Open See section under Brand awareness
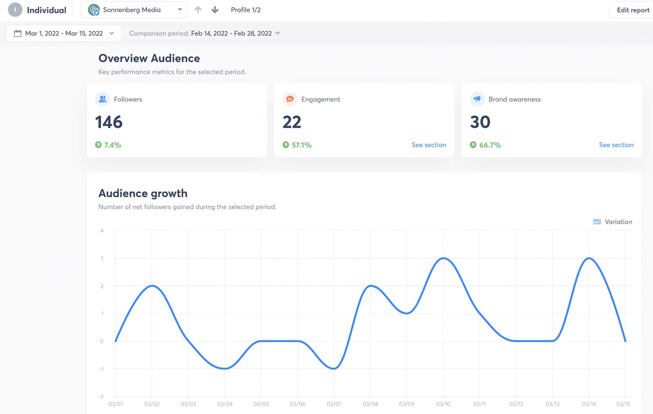This screenshot has width=653, height=414. [616, 145]
